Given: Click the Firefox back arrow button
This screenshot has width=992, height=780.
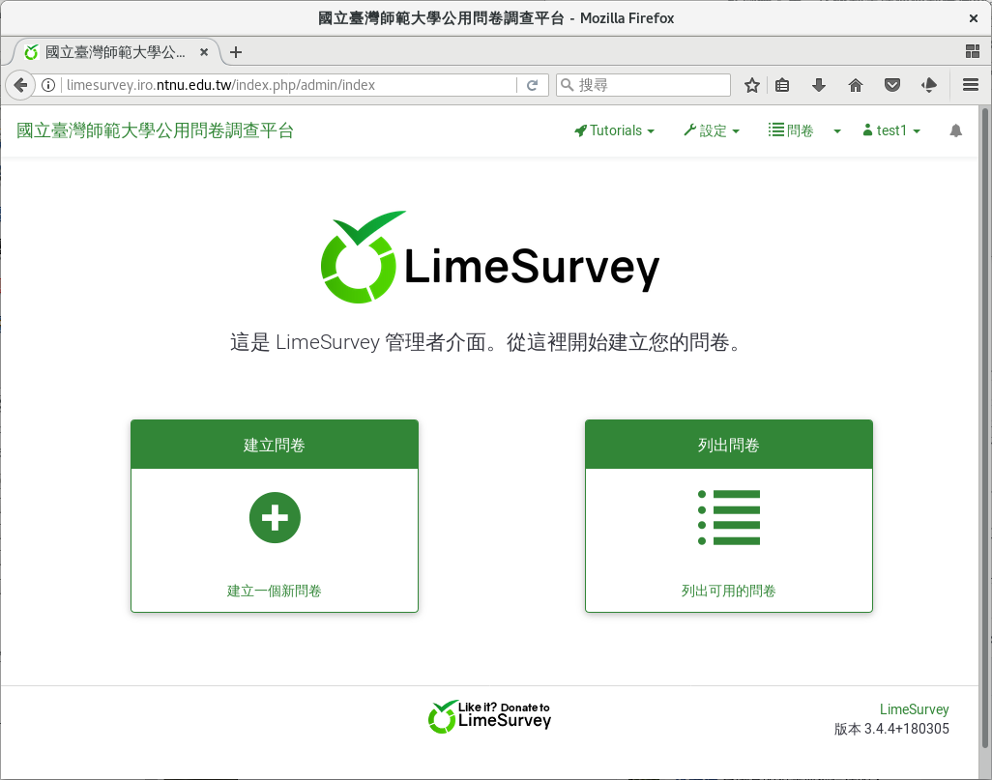Looking at the screenshot, I should 20,85.
